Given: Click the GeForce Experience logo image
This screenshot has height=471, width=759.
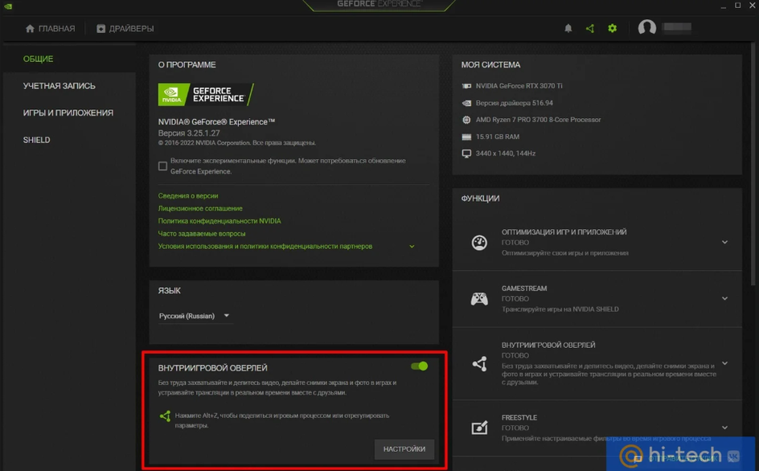Looking at the screenshot, I should pyautogui.click(x=206, y=94).
